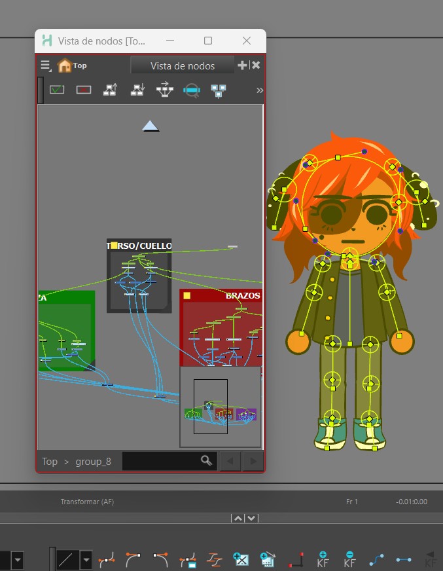Screen dimensions: 443x571
Task: Click the move-up group hierarchy icon
Action: (111, 90)
